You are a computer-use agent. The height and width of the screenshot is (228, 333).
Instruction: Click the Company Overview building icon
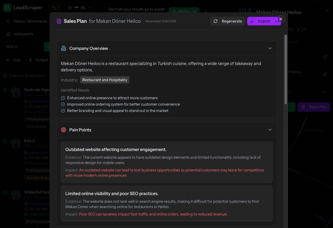[x=63, y=48]
